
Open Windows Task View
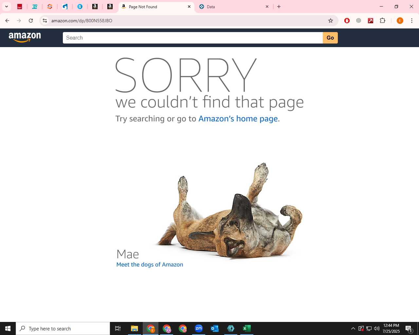[x=118, y=328]
